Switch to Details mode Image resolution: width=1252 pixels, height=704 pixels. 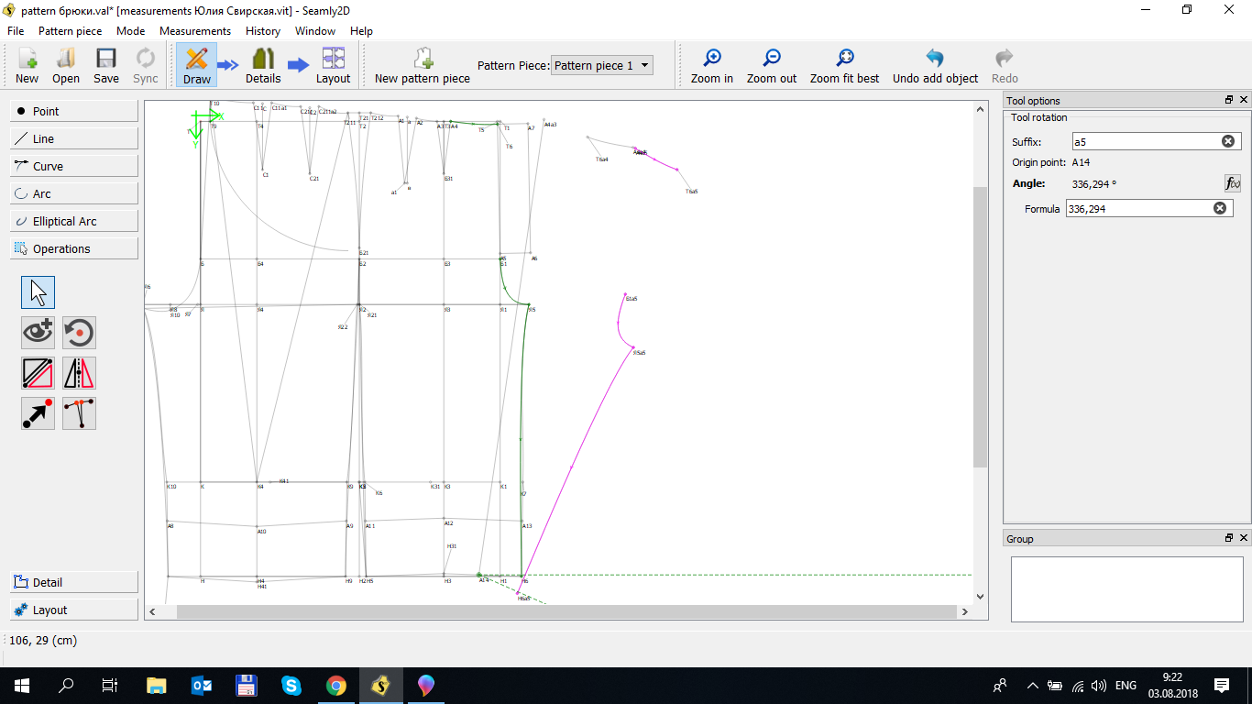[263, 66]
